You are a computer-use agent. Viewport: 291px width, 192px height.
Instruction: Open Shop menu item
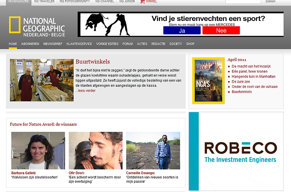(x=190, y=44)
